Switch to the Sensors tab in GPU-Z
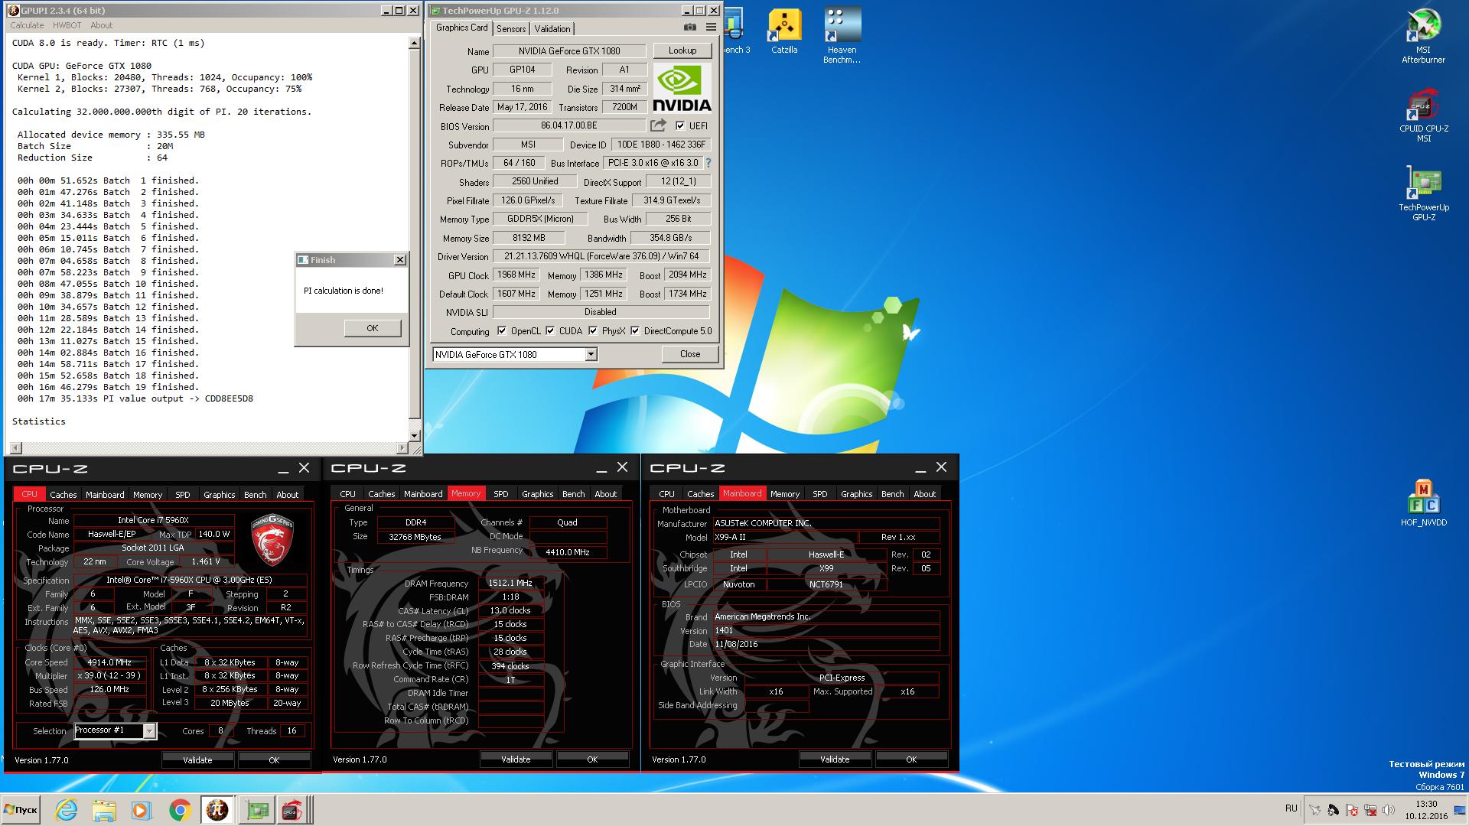The image size is (1469, 826). pos(511,29)
